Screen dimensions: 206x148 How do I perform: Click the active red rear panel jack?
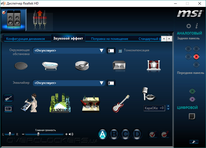pos(196,57)
